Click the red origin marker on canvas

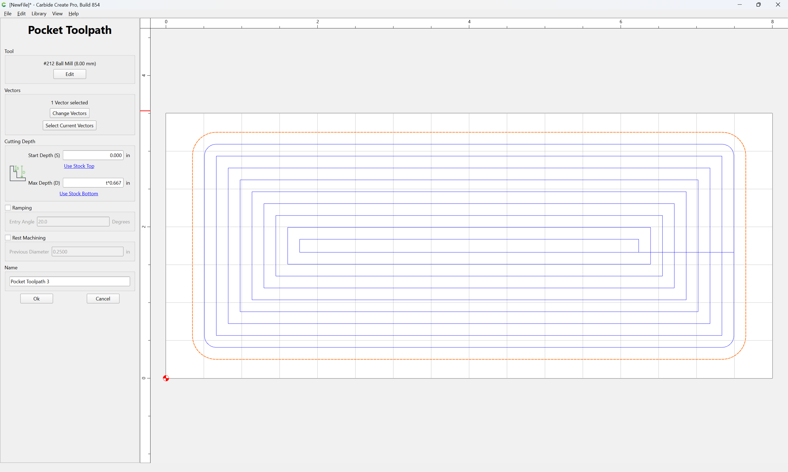tap(166, 378)
